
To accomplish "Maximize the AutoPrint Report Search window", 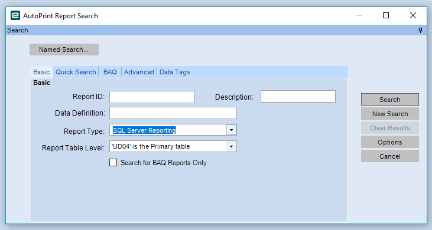I will 386,15.
